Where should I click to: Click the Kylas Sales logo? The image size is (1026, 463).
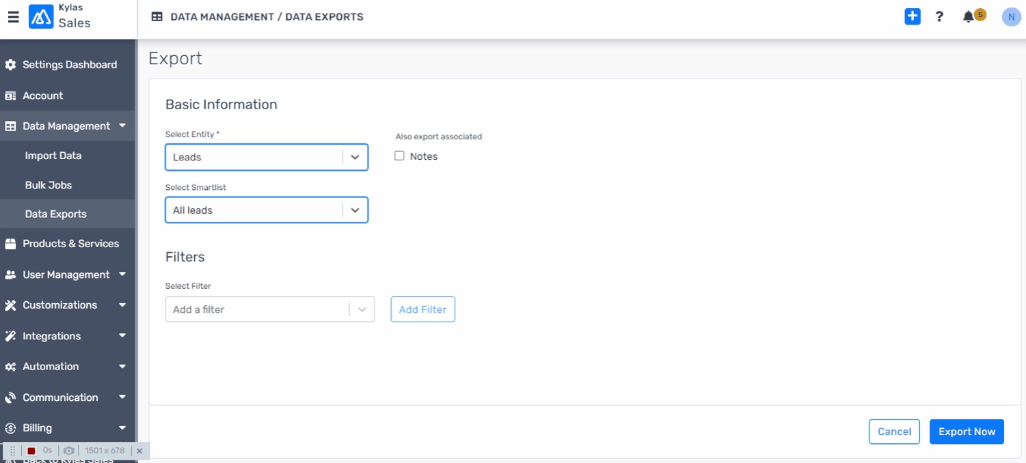41,17
